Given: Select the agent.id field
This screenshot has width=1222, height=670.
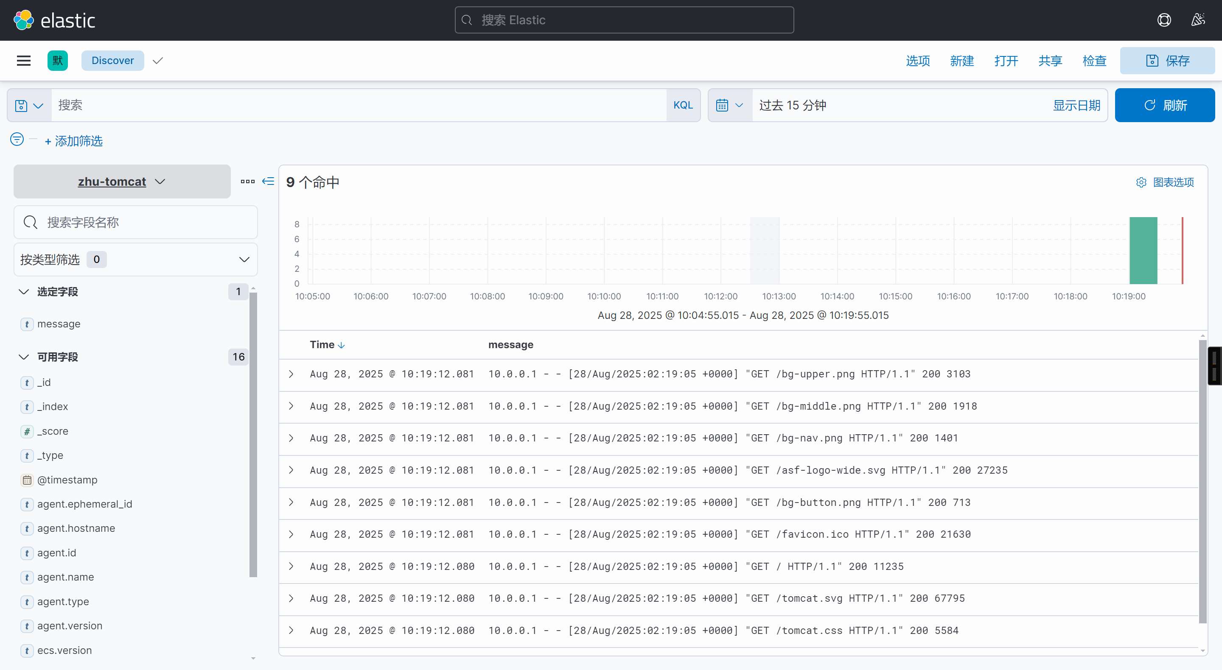Looking at the screenshot, I should click(56, 553).
